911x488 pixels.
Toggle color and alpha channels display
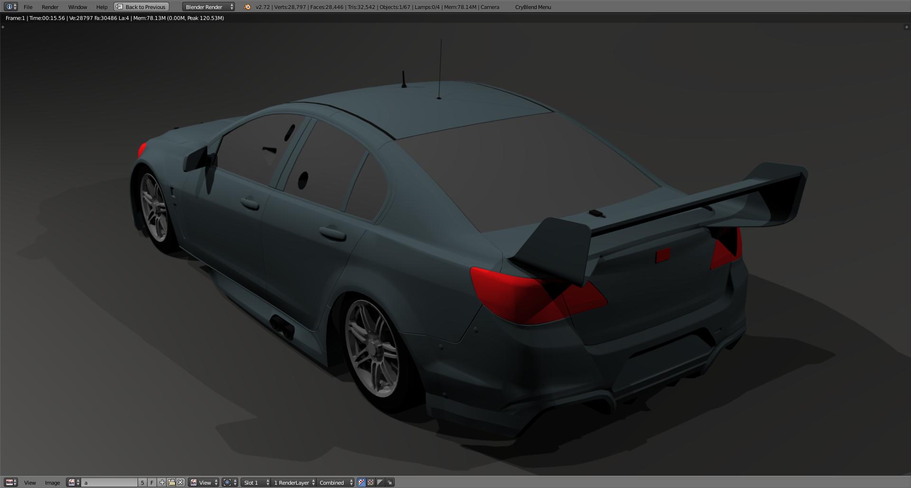pyautogui.click(x=362, y=482)
